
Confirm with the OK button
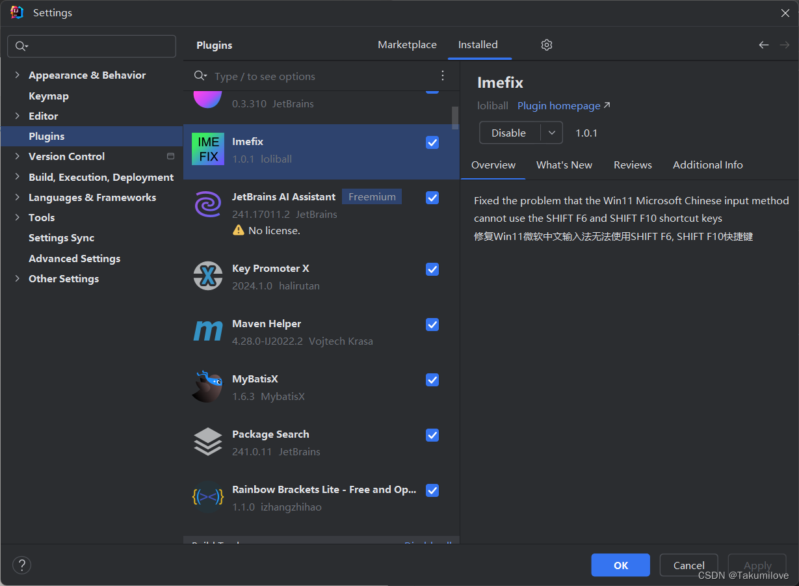click(621, 565)
